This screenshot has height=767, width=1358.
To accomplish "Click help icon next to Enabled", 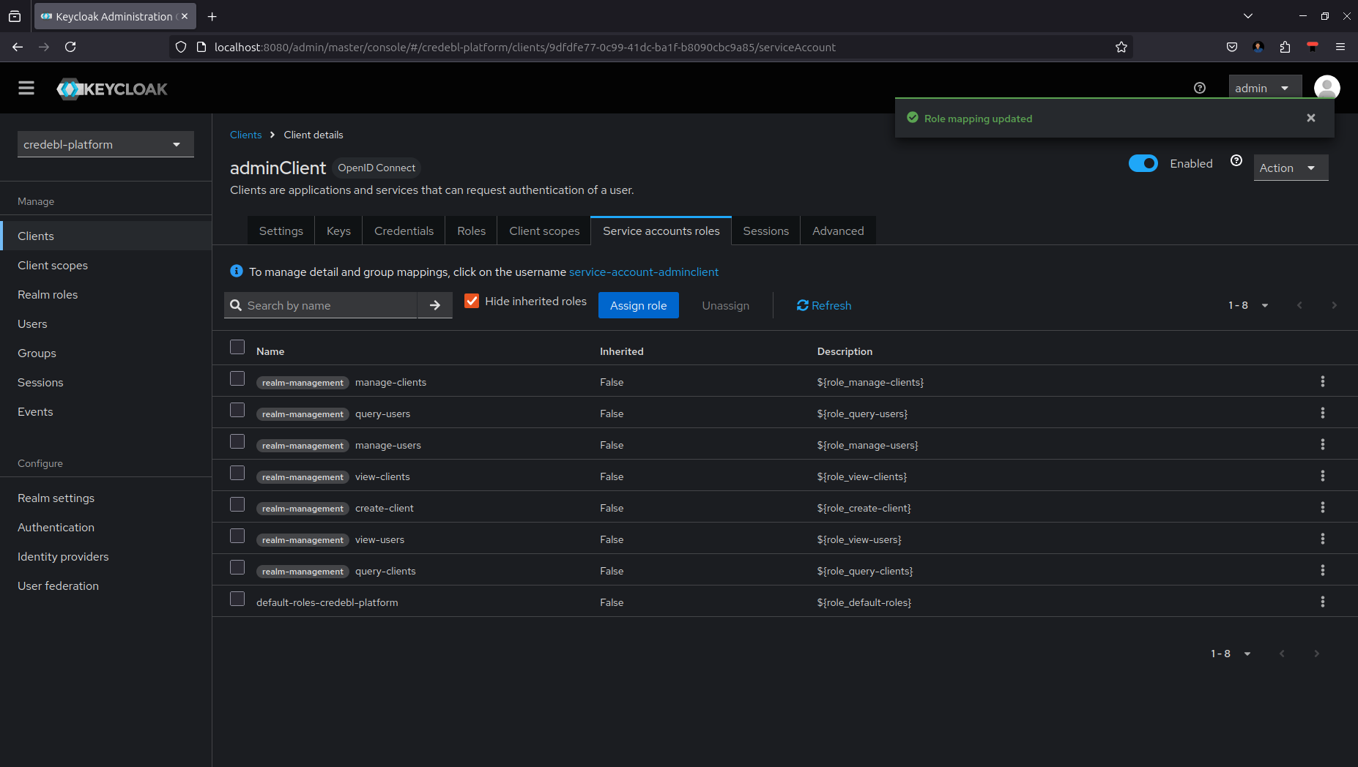I will tap(1236, 161).
